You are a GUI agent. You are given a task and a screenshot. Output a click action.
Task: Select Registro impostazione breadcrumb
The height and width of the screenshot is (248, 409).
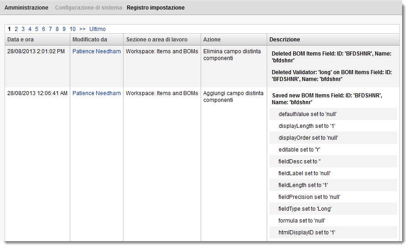[155, 8]
